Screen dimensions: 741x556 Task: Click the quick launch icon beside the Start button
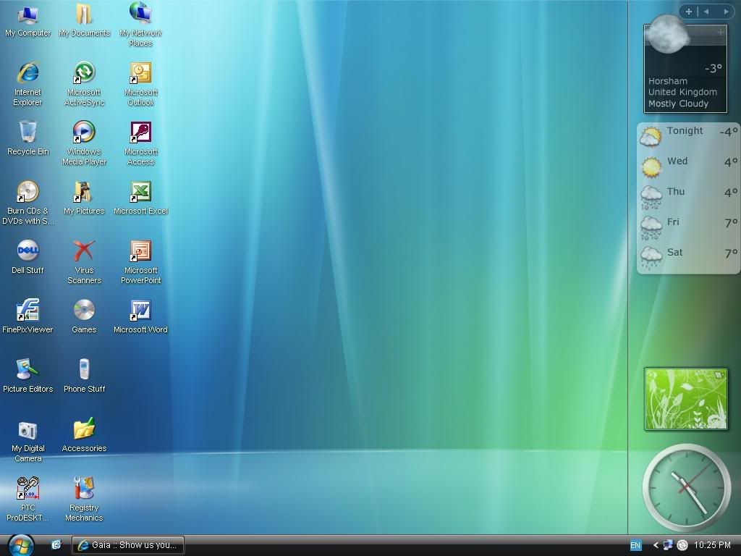56,544
